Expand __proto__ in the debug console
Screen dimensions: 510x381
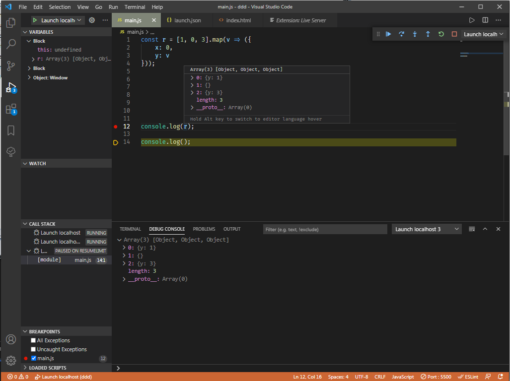click(x=124, y=279)
